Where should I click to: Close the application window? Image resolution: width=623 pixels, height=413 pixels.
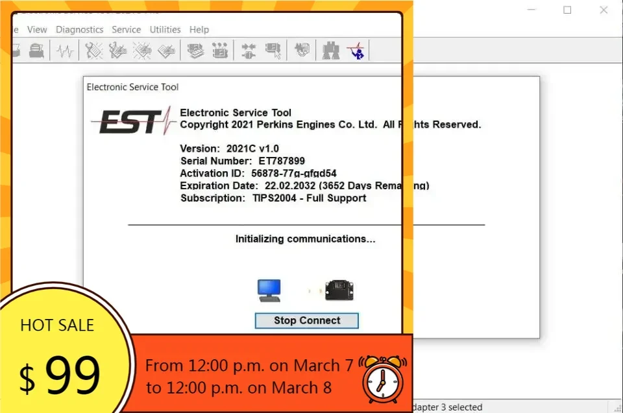(604, 10)
